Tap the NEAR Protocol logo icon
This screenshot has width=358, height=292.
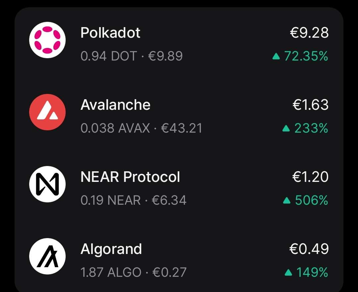coord(47,184)
